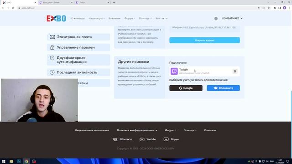Open the 'О команде' menu item
This screenshot has width=292, height=164.
coord(78,18)
